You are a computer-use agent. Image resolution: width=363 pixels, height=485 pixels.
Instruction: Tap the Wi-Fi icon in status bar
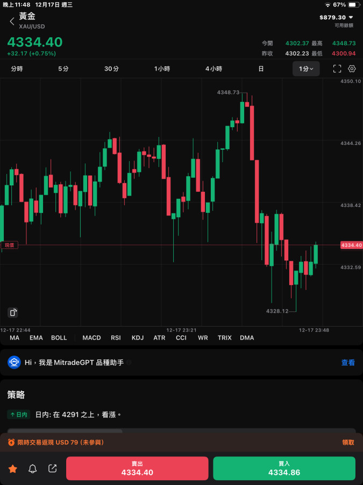(x=328, y=5)
